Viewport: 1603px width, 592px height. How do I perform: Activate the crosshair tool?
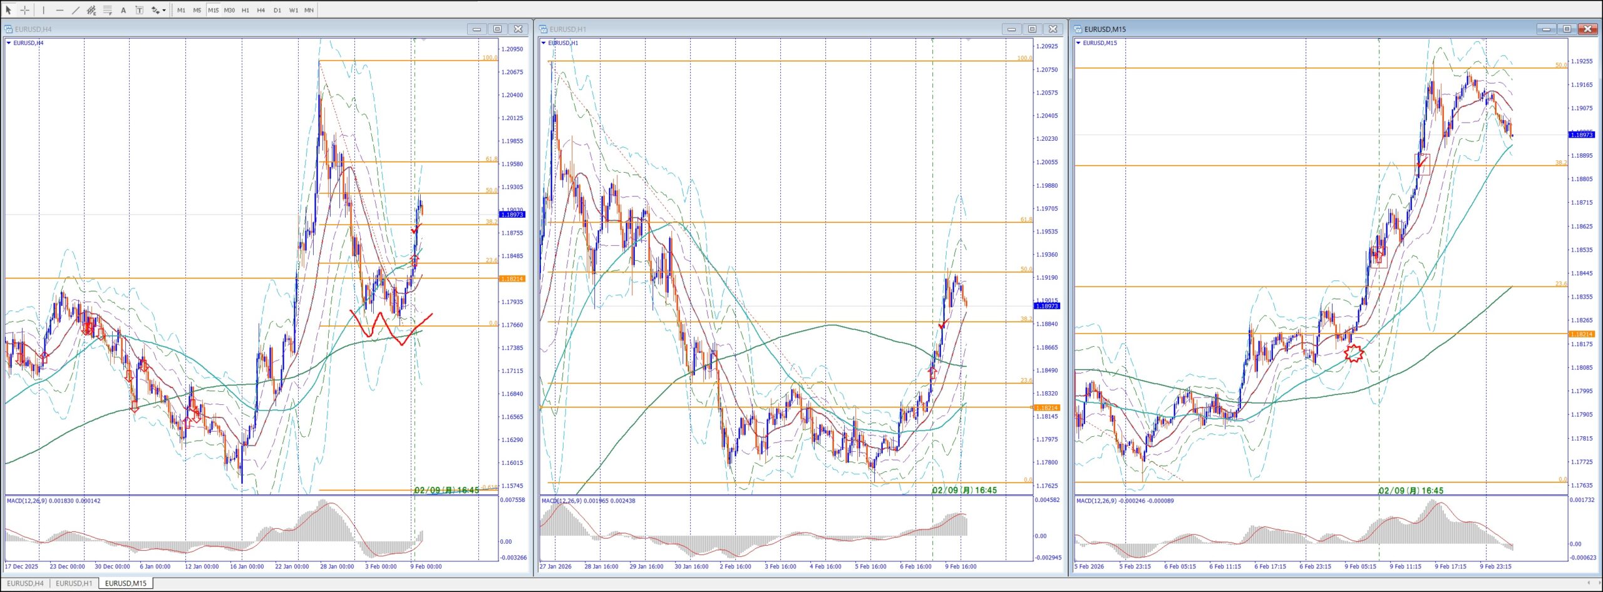25,10
